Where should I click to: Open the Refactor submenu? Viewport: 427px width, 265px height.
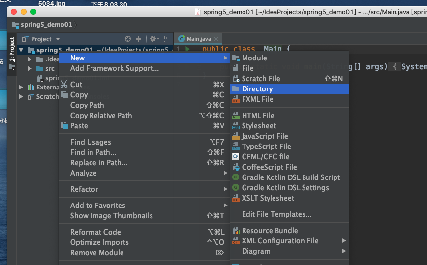144,189
